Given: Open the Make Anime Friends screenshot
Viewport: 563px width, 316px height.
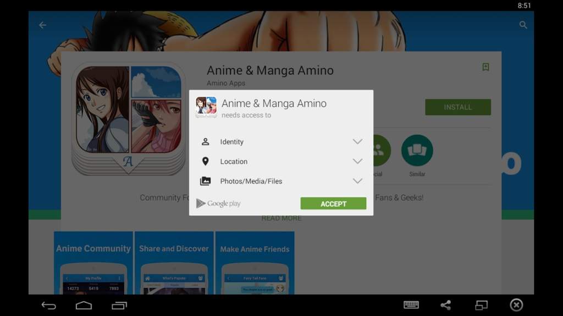Looking at the screenshot, I should pyautogui.click(x=255, y=263).
